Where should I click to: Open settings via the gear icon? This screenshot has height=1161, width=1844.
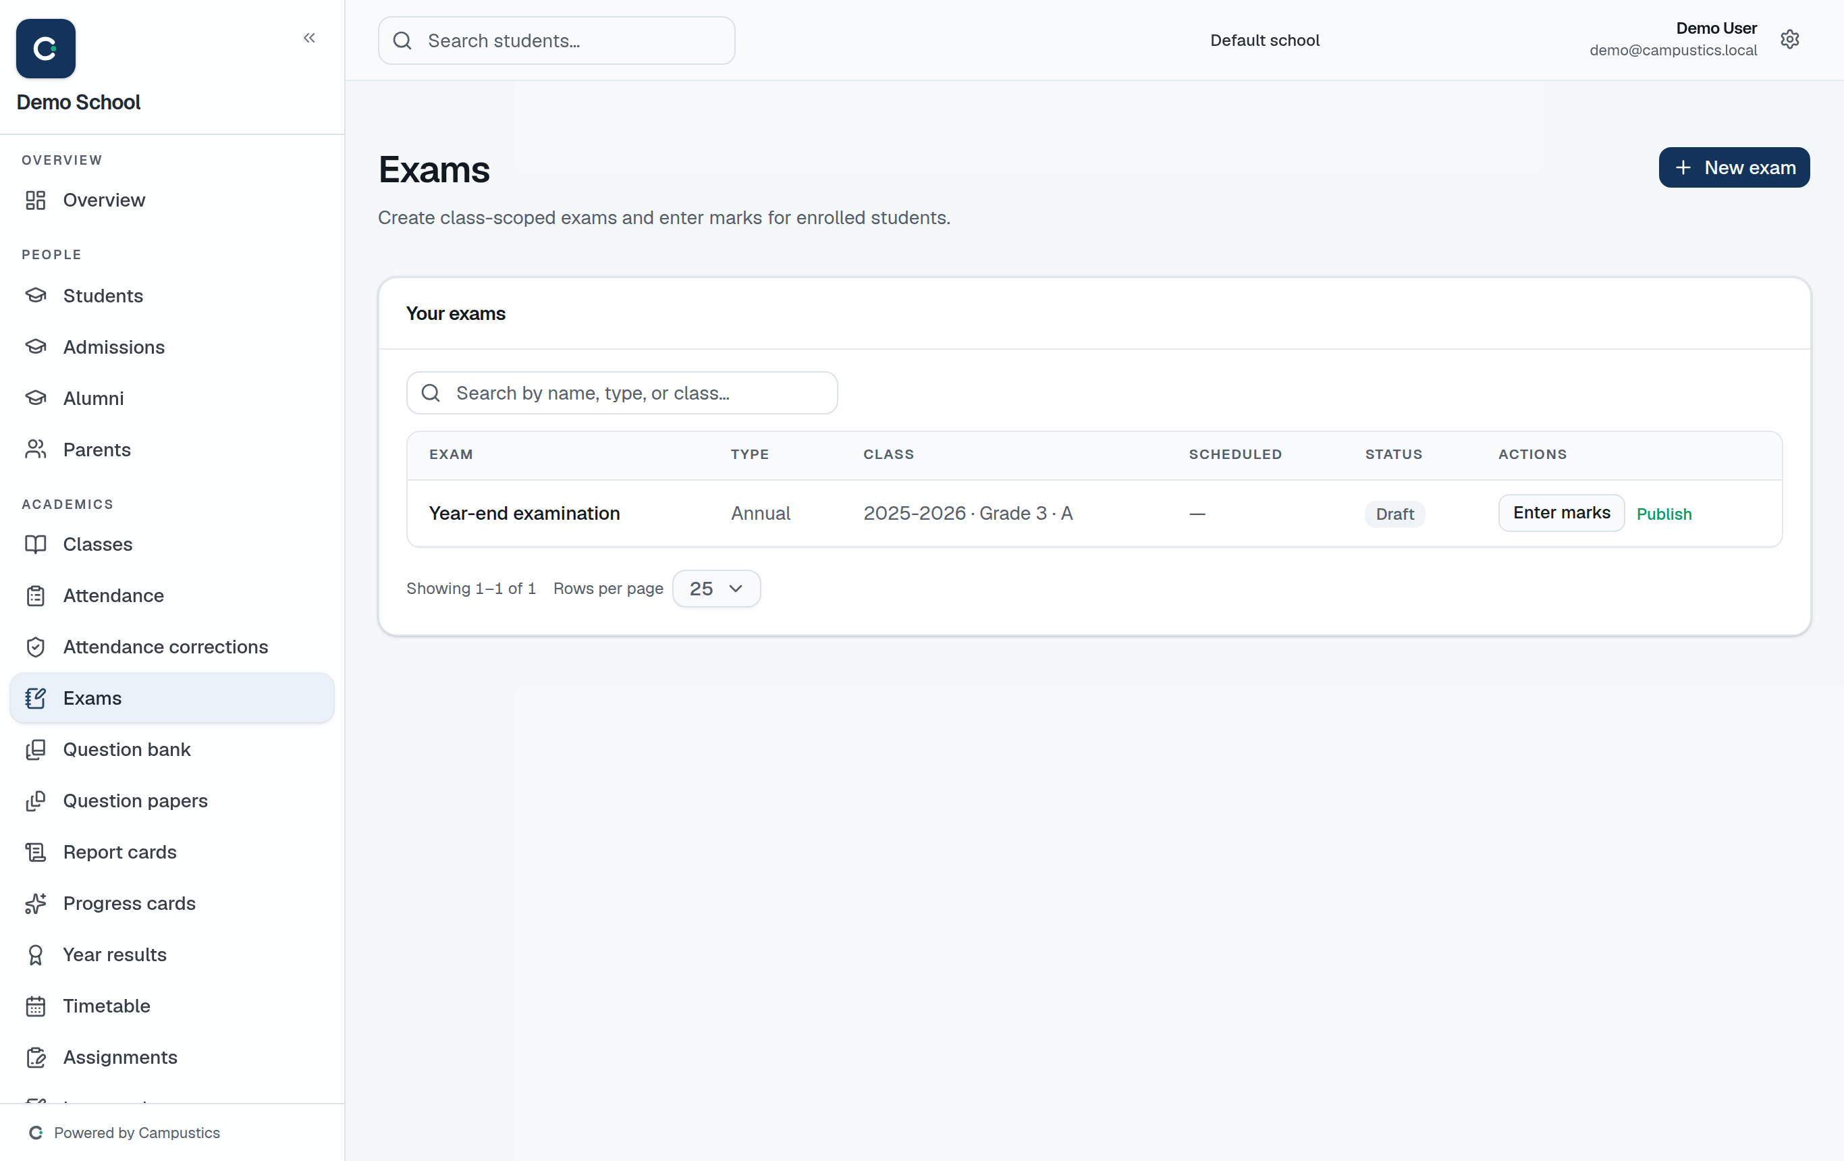coord(1789,39)
